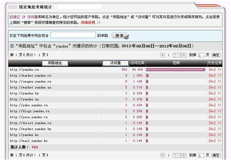Click the 历史记录 column header

(215, 63)
